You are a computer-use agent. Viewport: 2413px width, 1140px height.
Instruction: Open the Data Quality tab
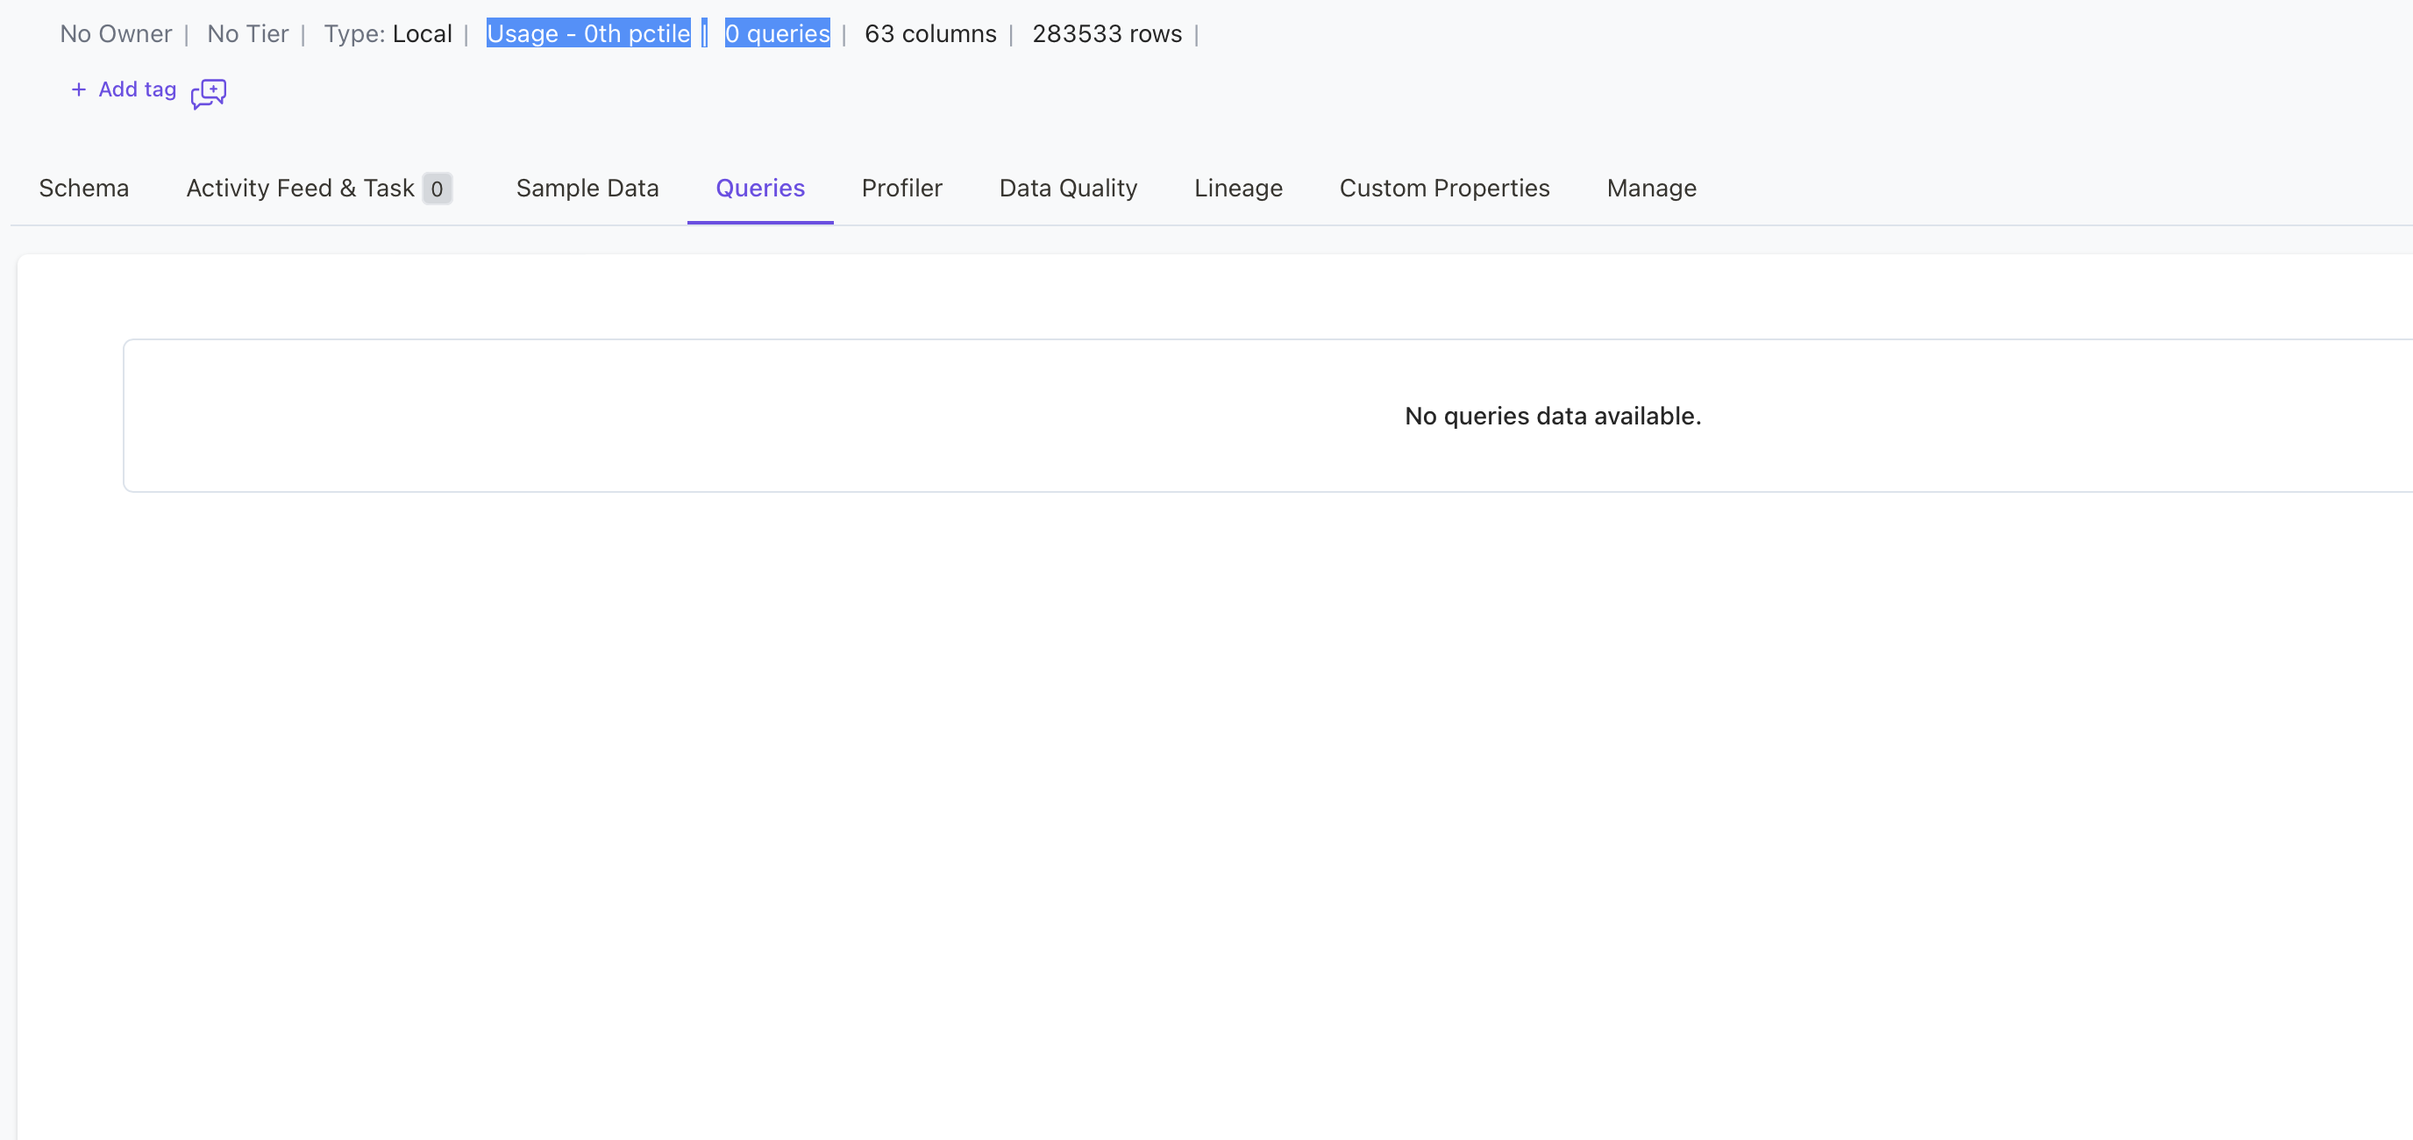pos(1068,189)
